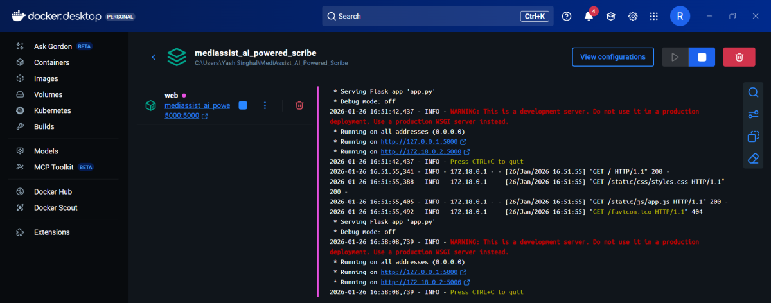This screenshot has width=771, height=303.
Task: Click the View configurations button
Action: pyautogui.click(x=612, y=57)
